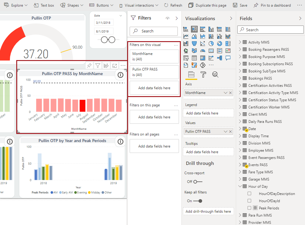Open the Visual interactions menu
305x225 pixels.
[138, 5]
